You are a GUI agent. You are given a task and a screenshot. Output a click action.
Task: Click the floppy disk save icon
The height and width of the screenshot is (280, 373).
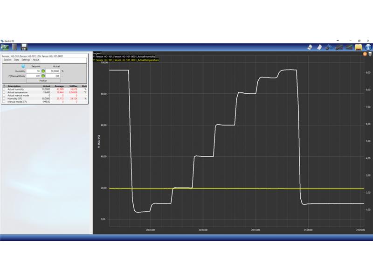coord(24,47)
